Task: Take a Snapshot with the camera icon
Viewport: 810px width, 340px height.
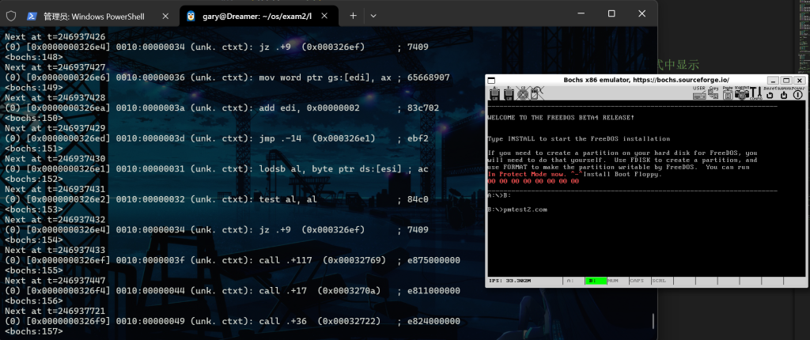Action: pyautogui.click(x=741, y=93)
